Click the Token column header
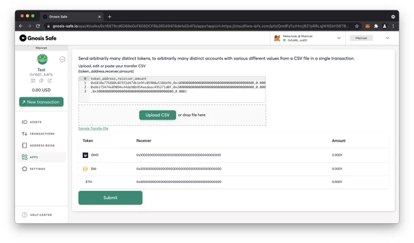The height and width of the screenshot is (243, 414). [88, 141]
